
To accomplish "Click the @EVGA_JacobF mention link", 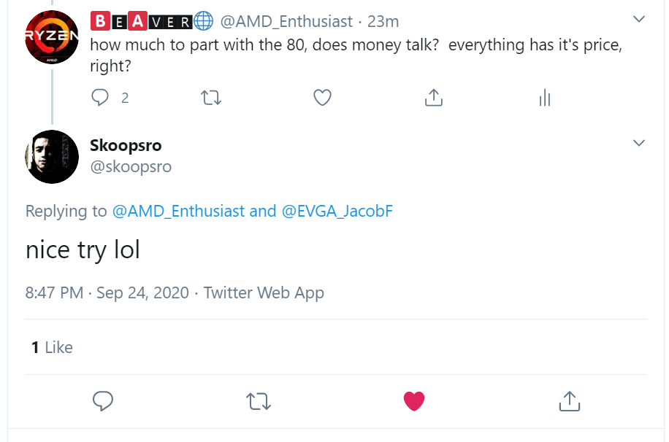I will click(337, 212).
